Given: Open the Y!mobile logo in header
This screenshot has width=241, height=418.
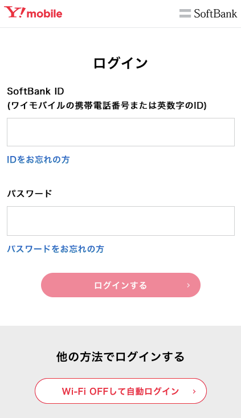Looking at the screenshot, I should 33,13.
